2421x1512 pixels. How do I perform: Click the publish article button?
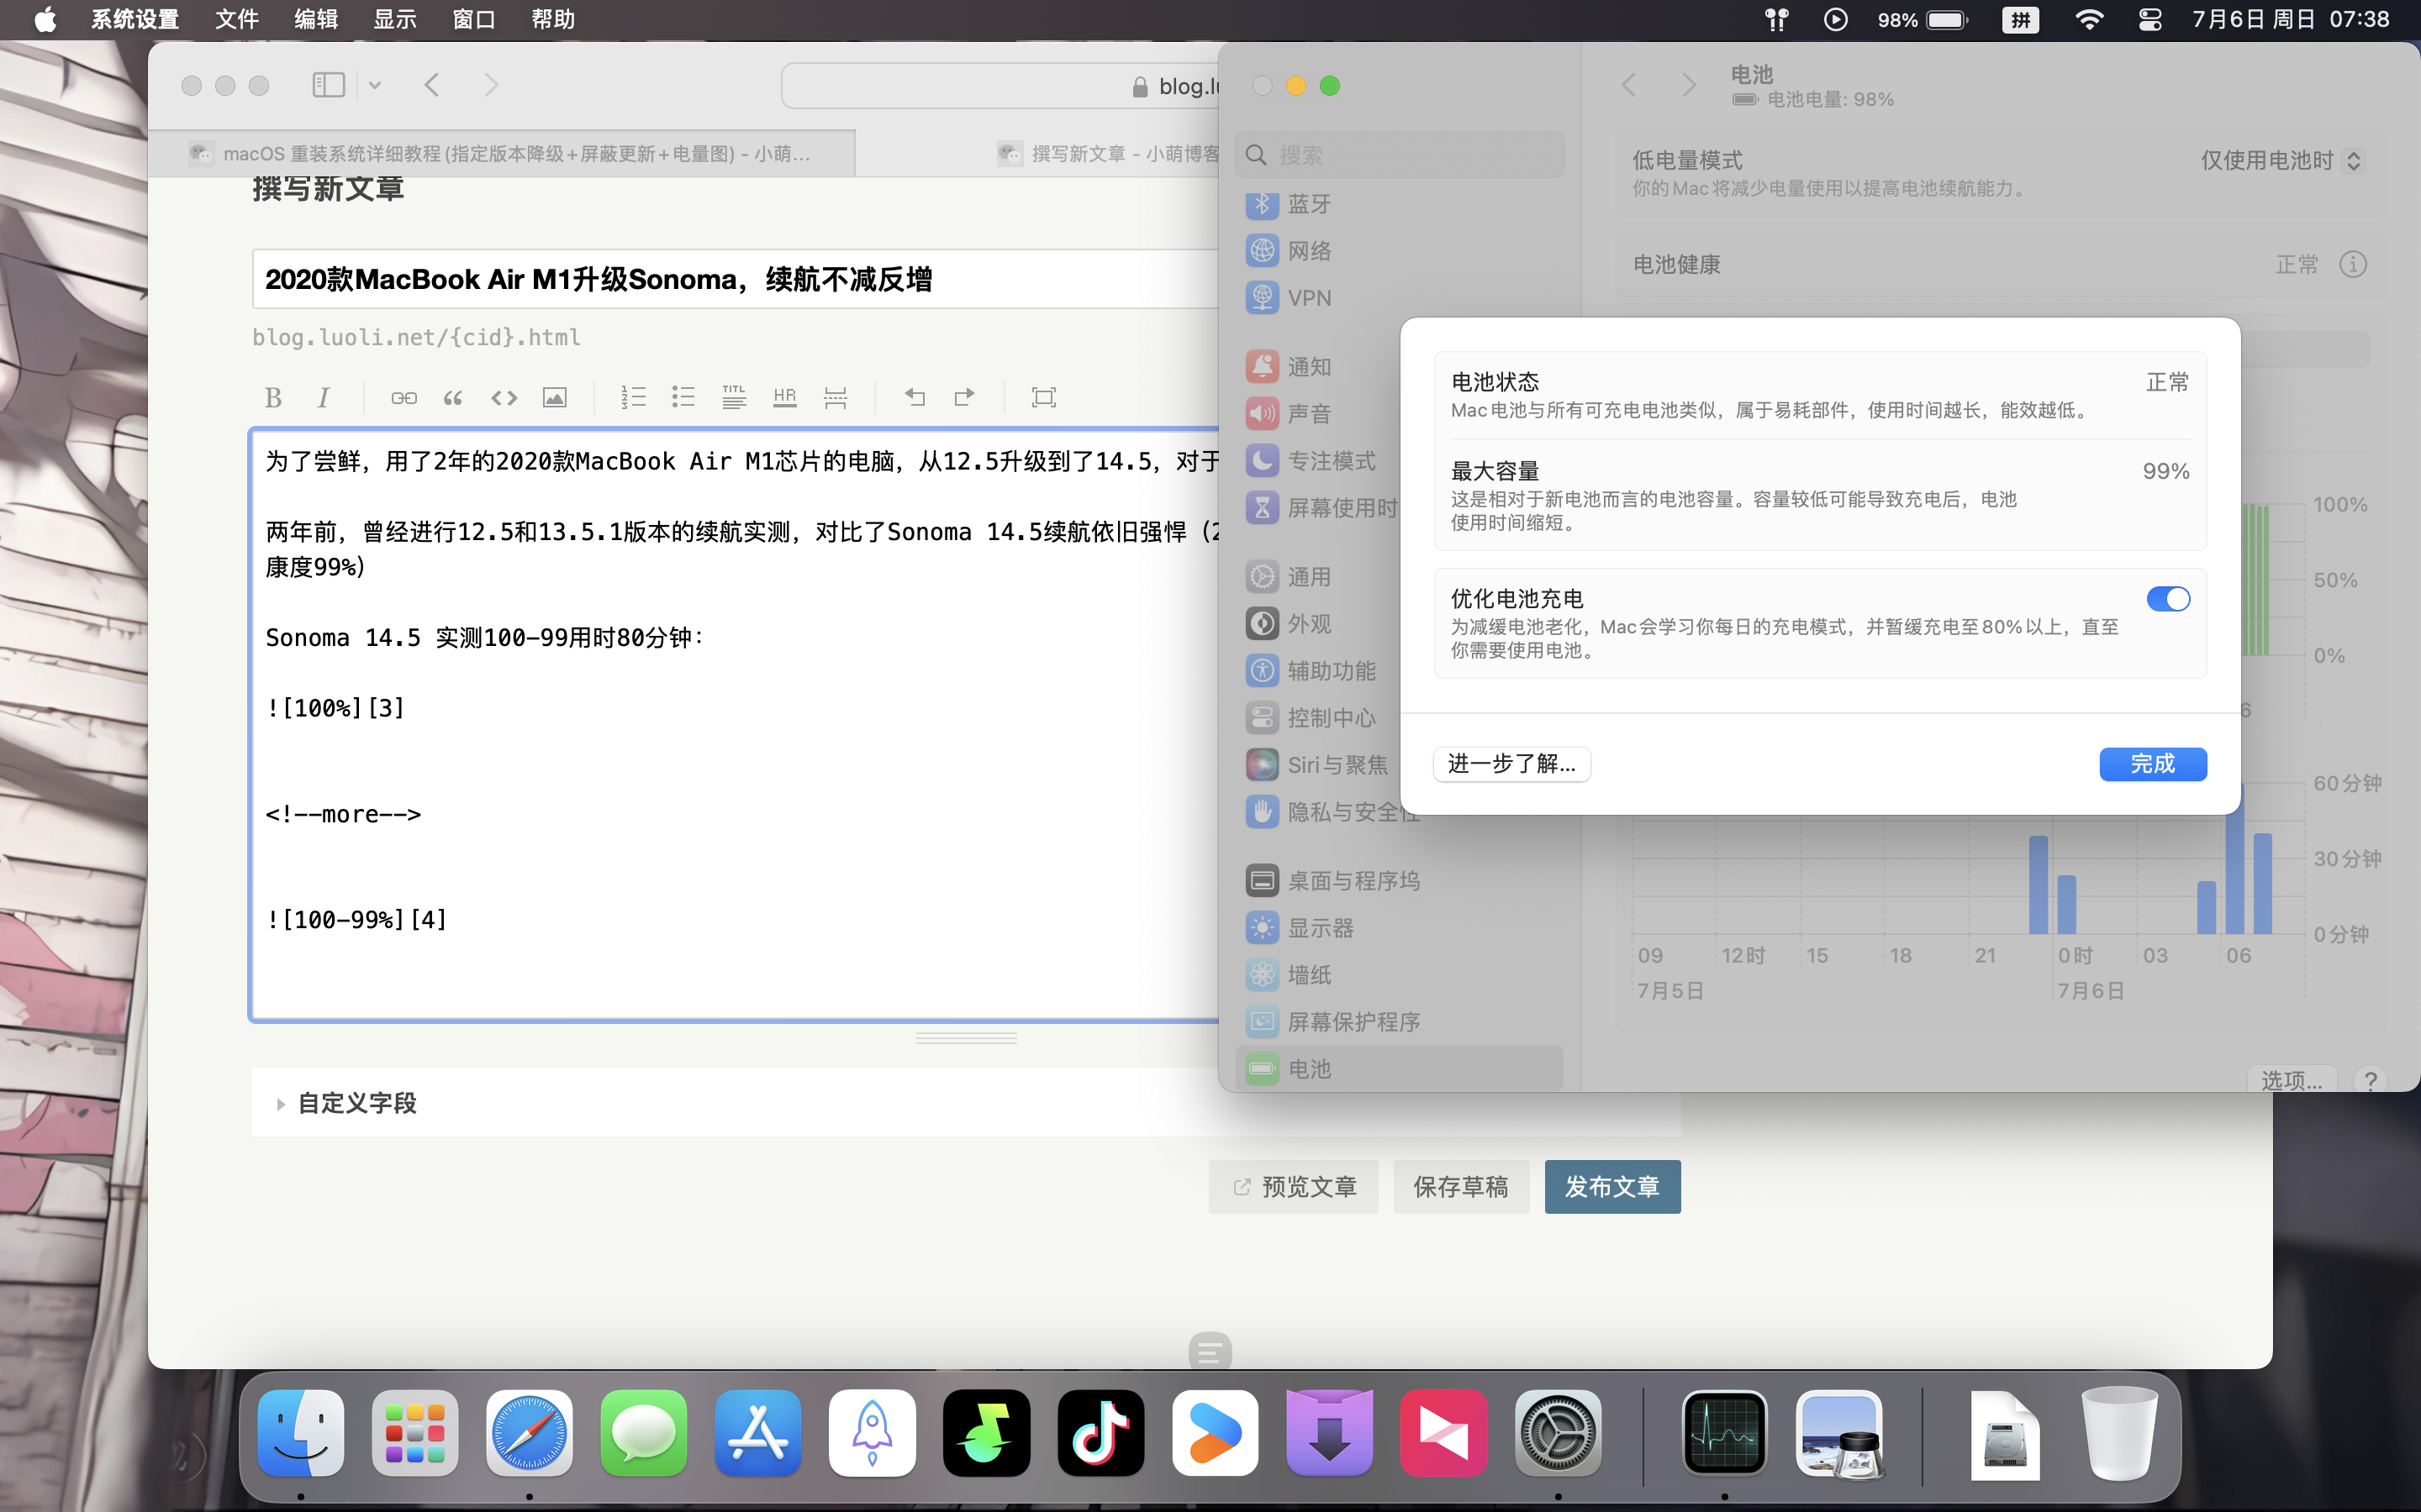pos(1612,1187)
